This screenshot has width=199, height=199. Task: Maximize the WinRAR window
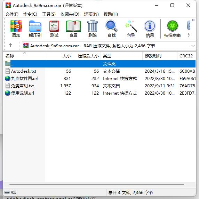(172, 5)
